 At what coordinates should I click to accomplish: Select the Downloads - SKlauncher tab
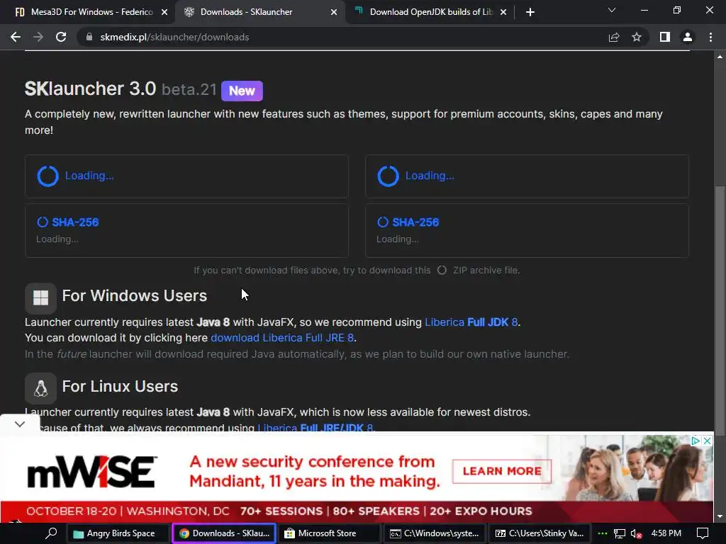pyautogui.click(x=259, y=12)
